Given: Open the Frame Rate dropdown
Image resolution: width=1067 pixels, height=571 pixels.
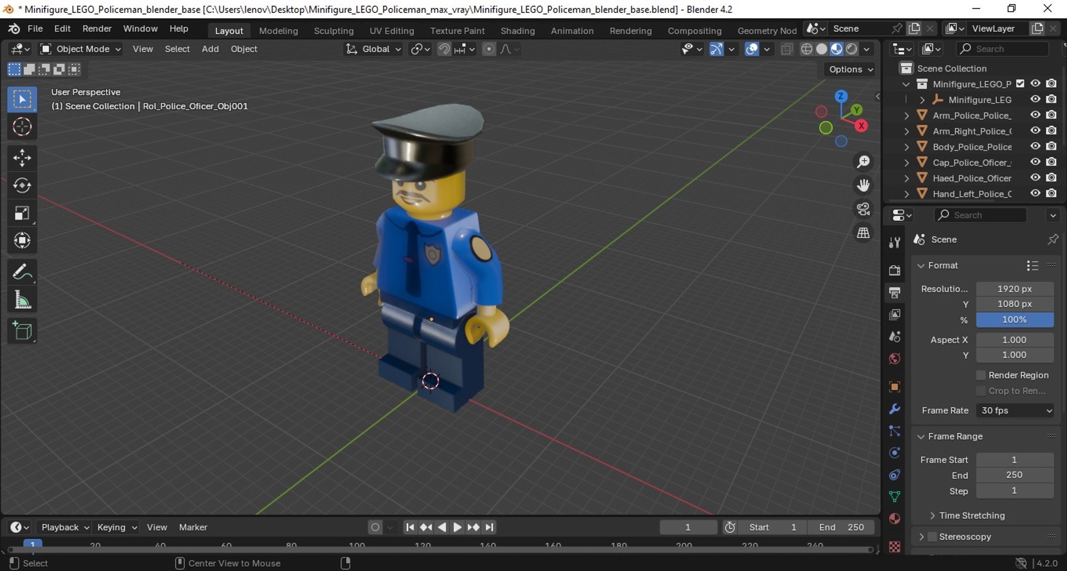Looking at the screenshot, I should pos(1015,410).
